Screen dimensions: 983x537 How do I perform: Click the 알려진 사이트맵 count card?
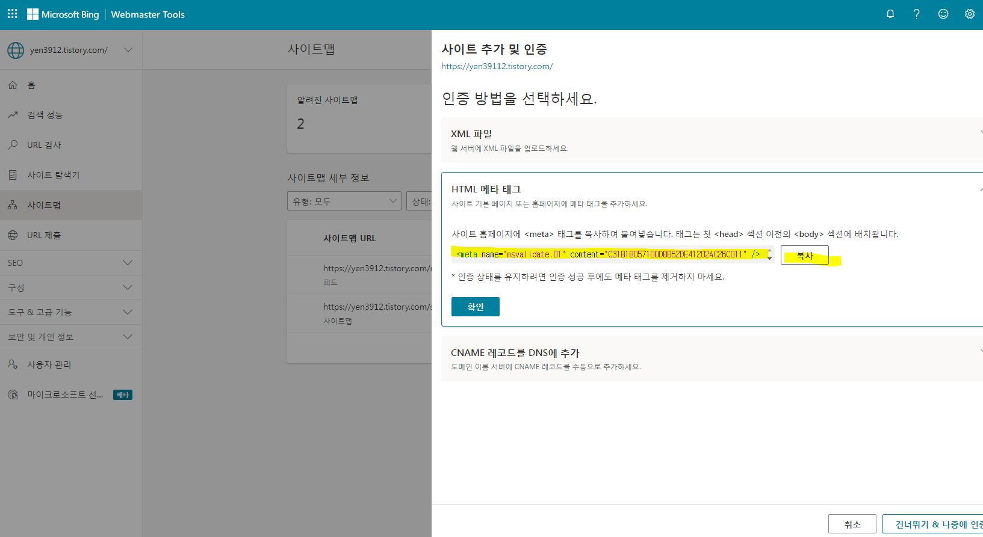pyautogui.click(x=359, y=118)
